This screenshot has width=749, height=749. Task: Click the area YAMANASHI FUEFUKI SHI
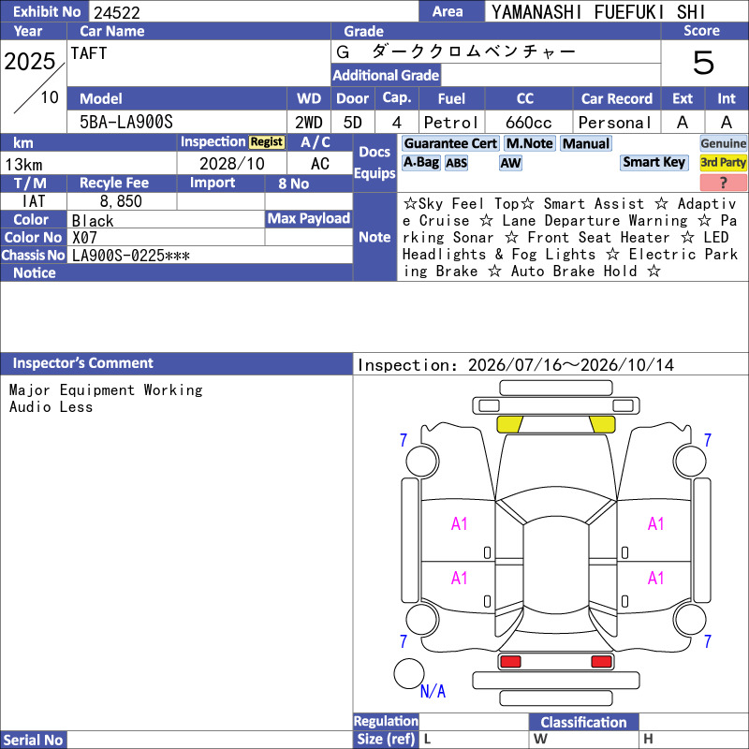(598, 12)
